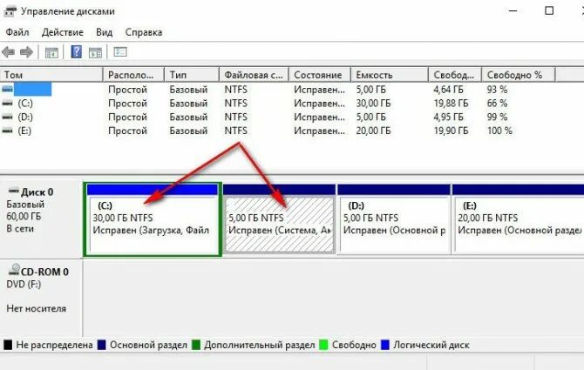This screenshot has height=370, width=584.
Task: Select the volume icon in the (D:) row
Action: (8, 118)
